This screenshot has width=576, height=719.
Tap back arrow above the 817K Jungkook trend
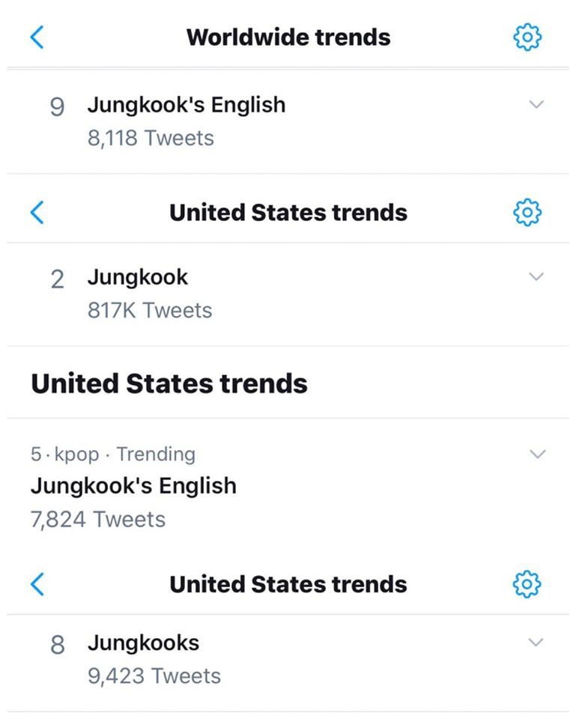coord(37,213)
